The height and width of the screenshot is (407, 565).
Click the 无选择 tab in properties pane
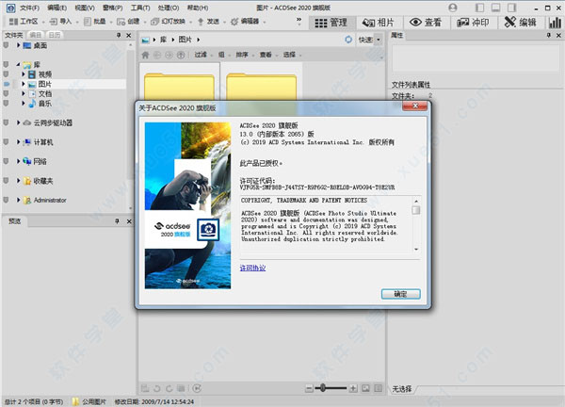pyautogui.click(x=402, y=389)
